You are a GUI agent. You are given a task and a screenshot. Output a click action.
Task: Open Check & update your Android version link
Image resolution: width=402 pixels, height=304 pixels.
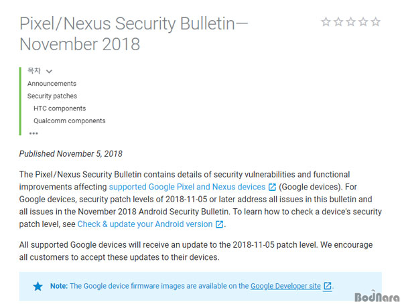pos(145,224)
